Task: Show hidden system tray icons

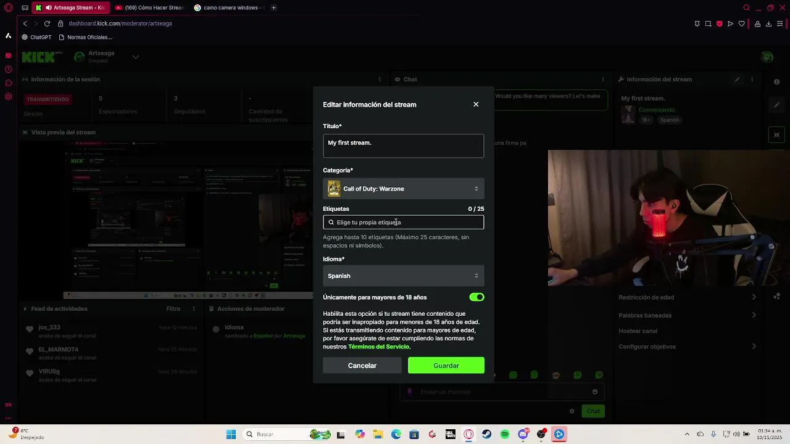Action: tap(688, 434)
